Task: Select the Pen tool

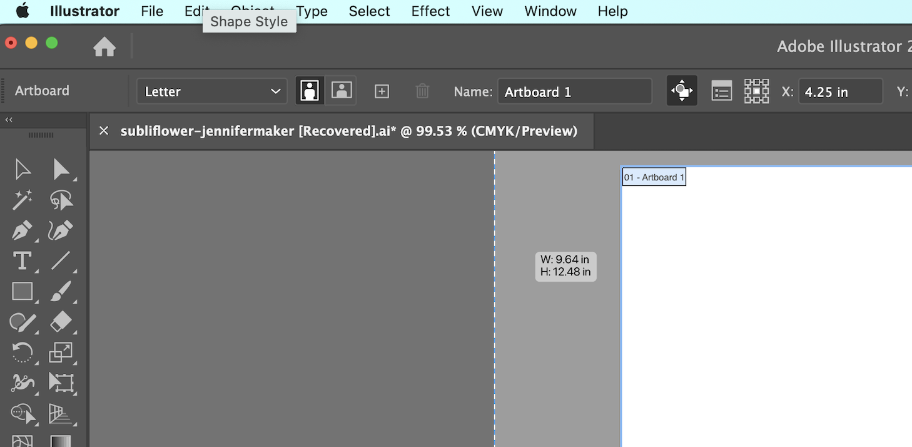Action: click(23, 230)
